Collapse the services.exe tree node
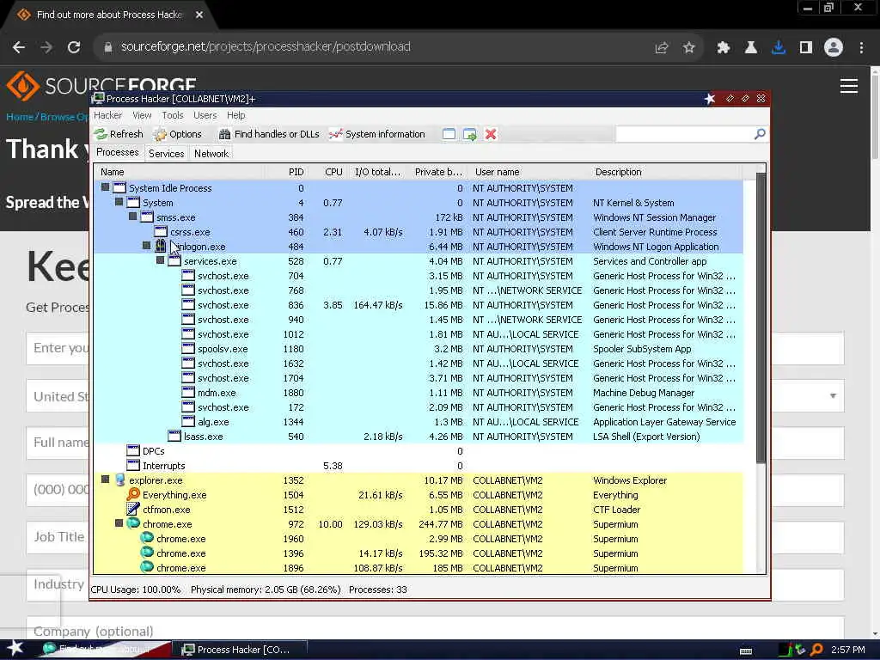The image size is (880, 660). pos(160,260)
